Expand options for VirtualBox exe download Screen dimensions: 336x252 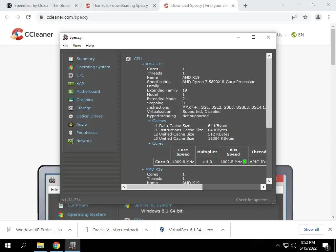point(223,230)
